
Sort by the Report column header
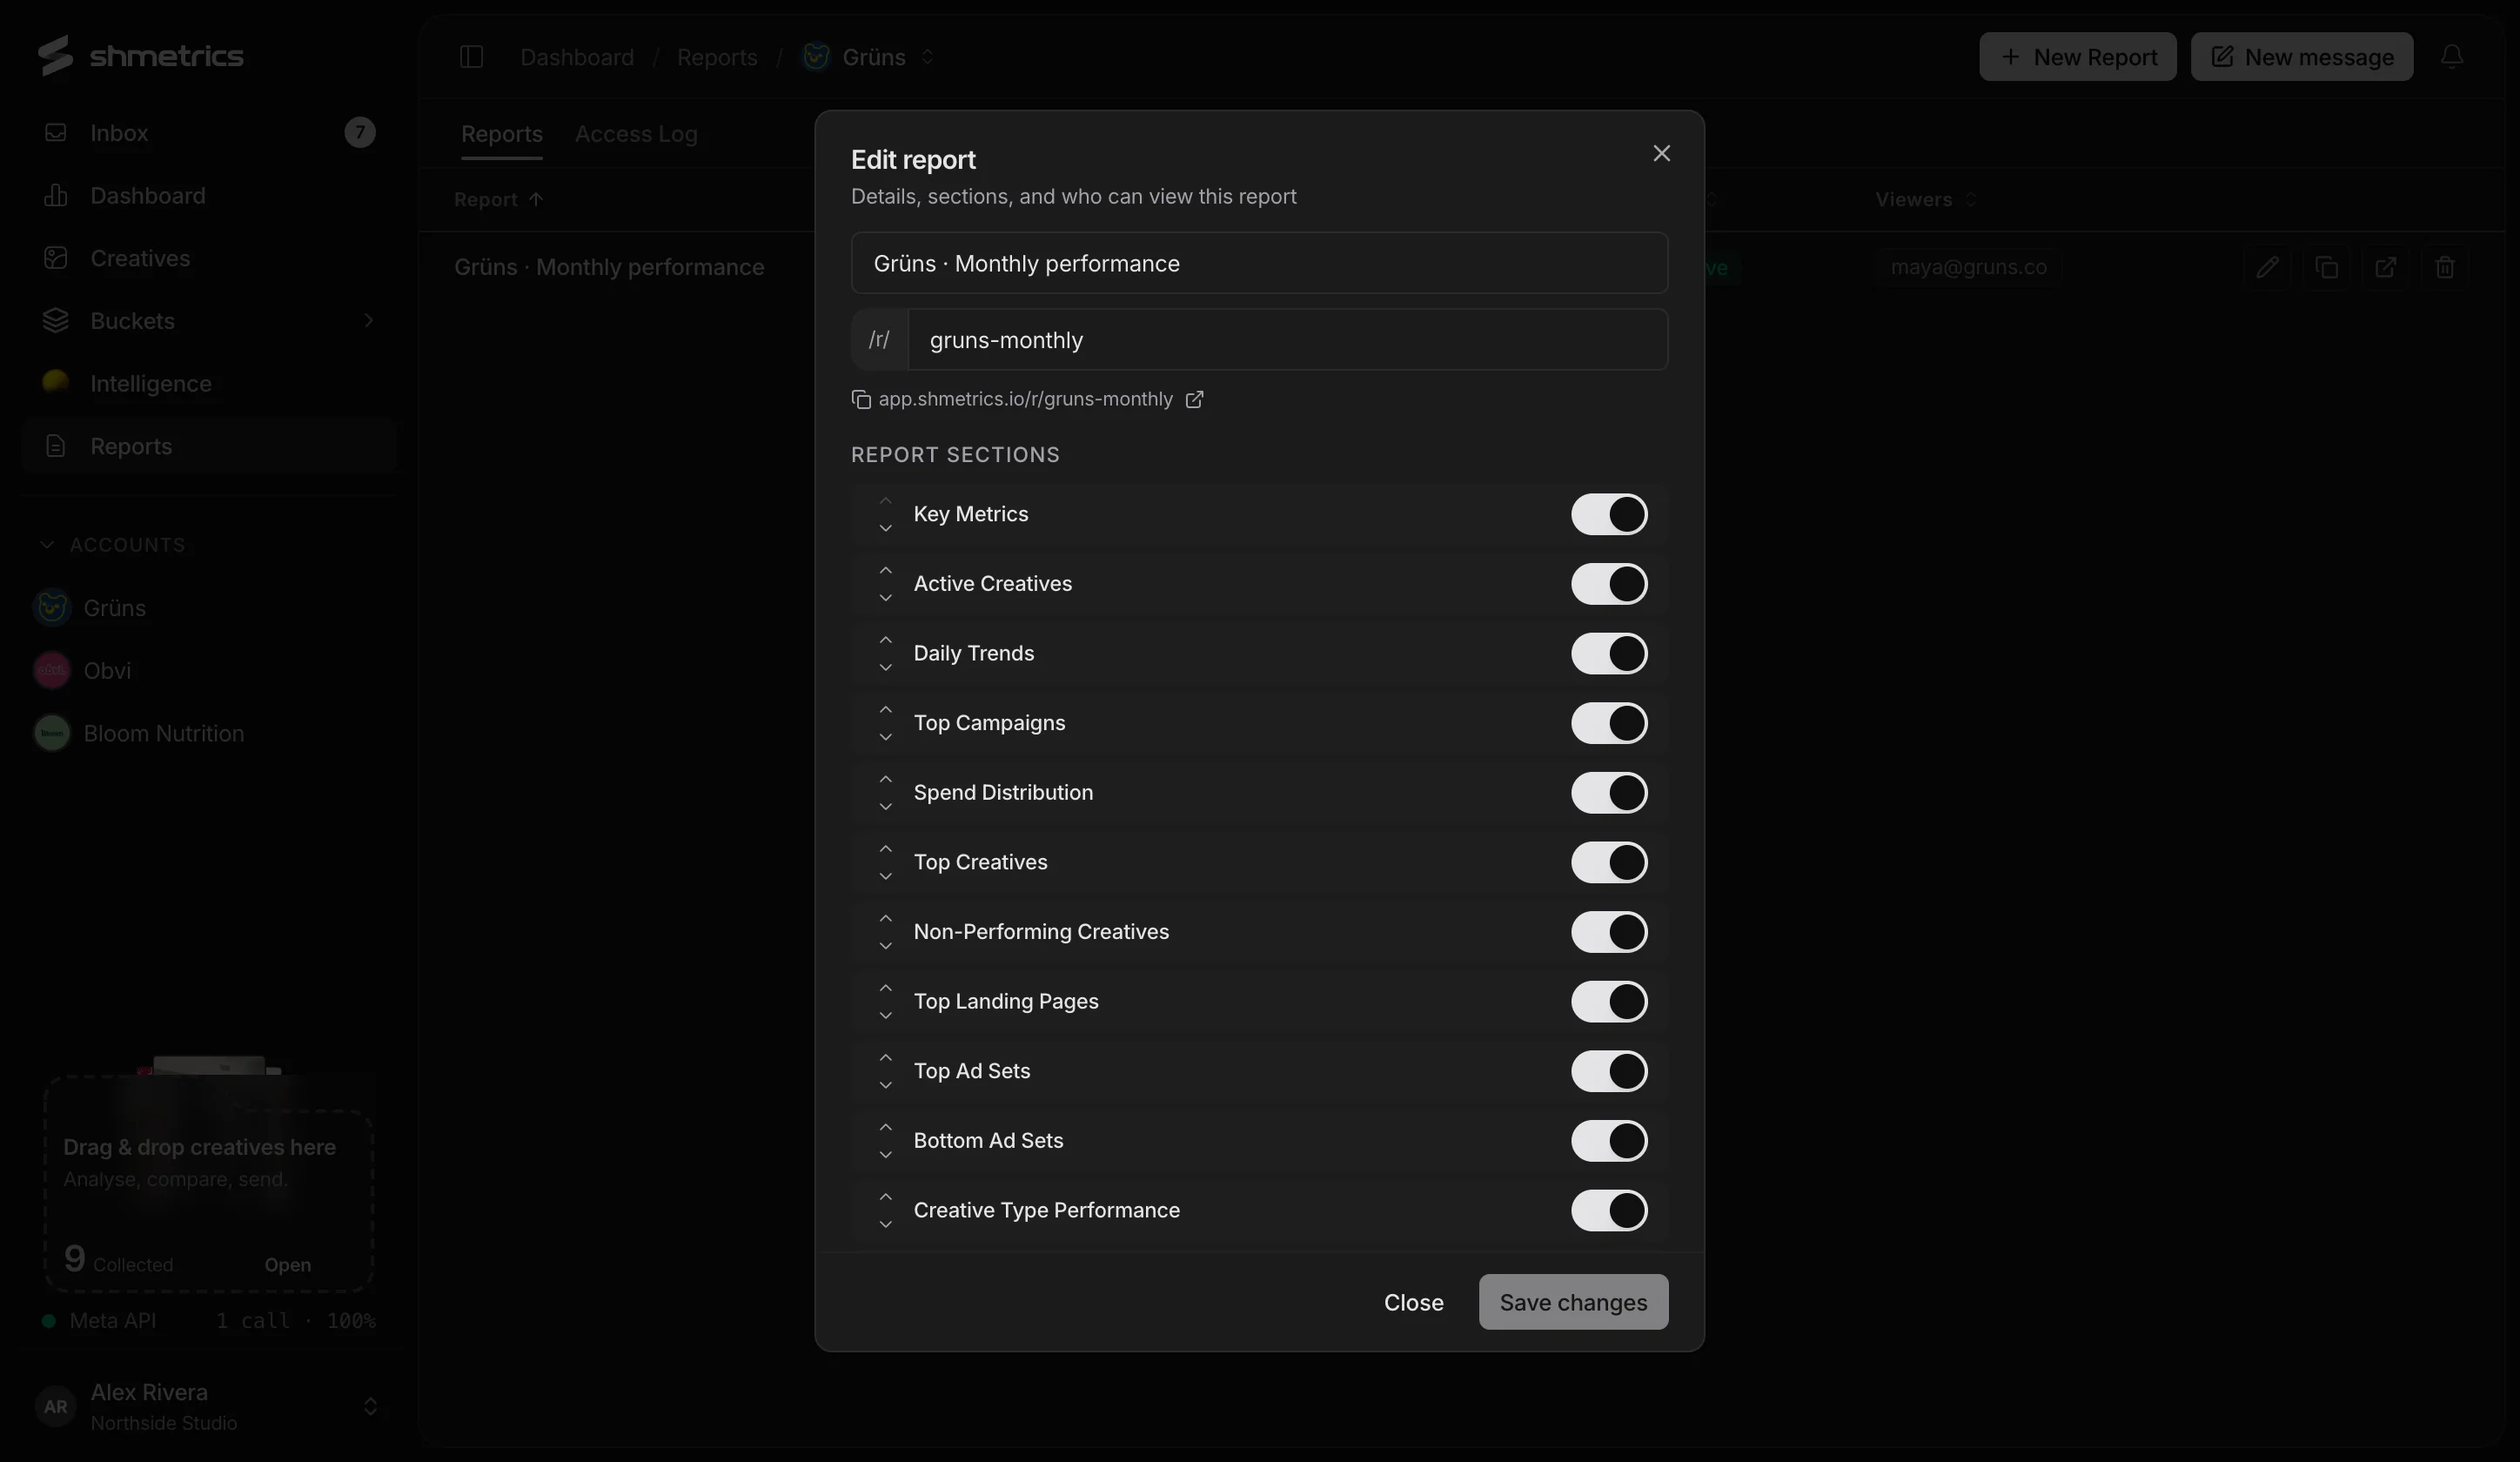point(498,199)
